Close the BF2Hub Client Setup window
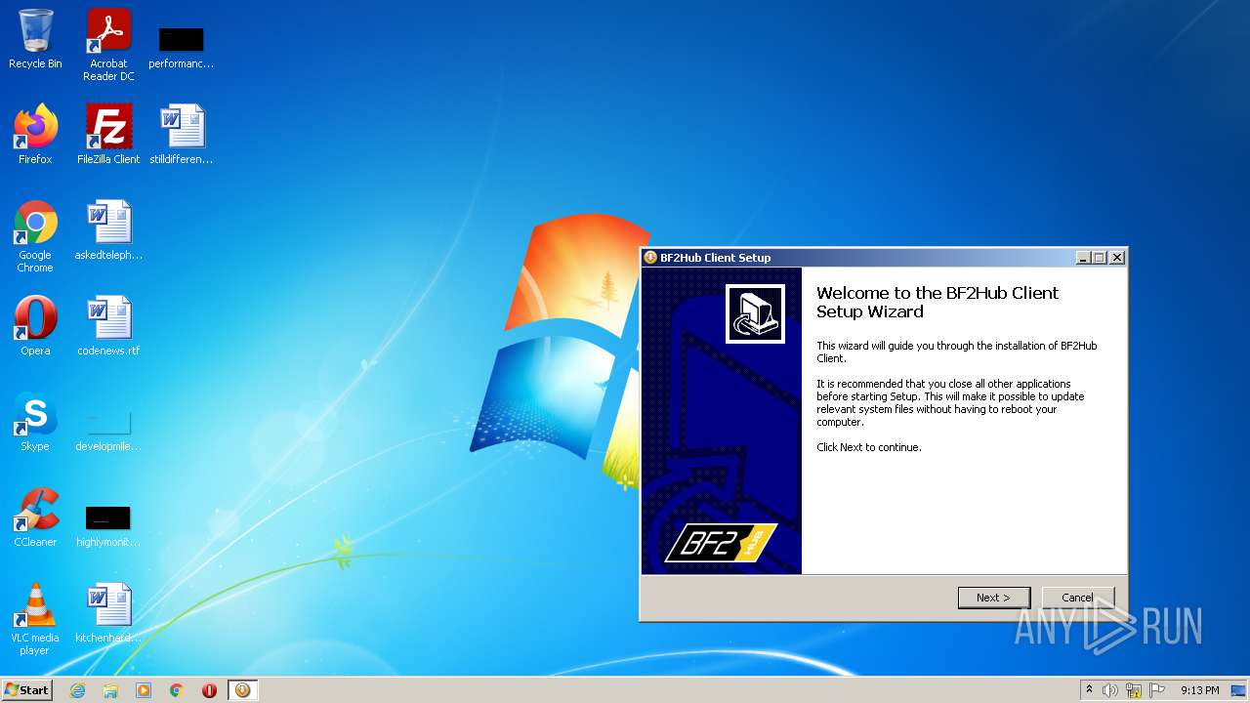The image size is (1250, 703). (1117, 258)
